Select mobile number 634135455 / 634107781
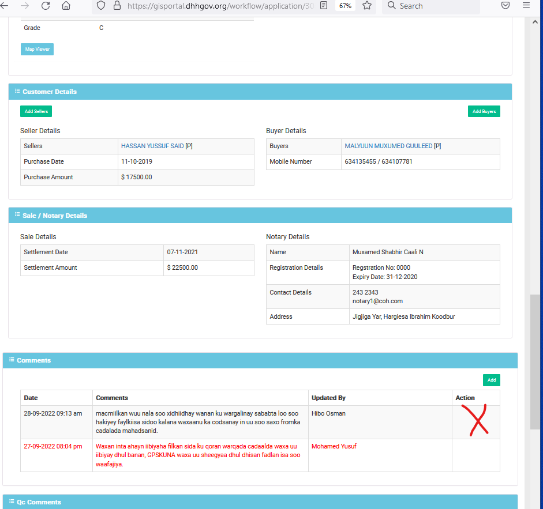The image size is (543, 509). click(x=378, y=161)
